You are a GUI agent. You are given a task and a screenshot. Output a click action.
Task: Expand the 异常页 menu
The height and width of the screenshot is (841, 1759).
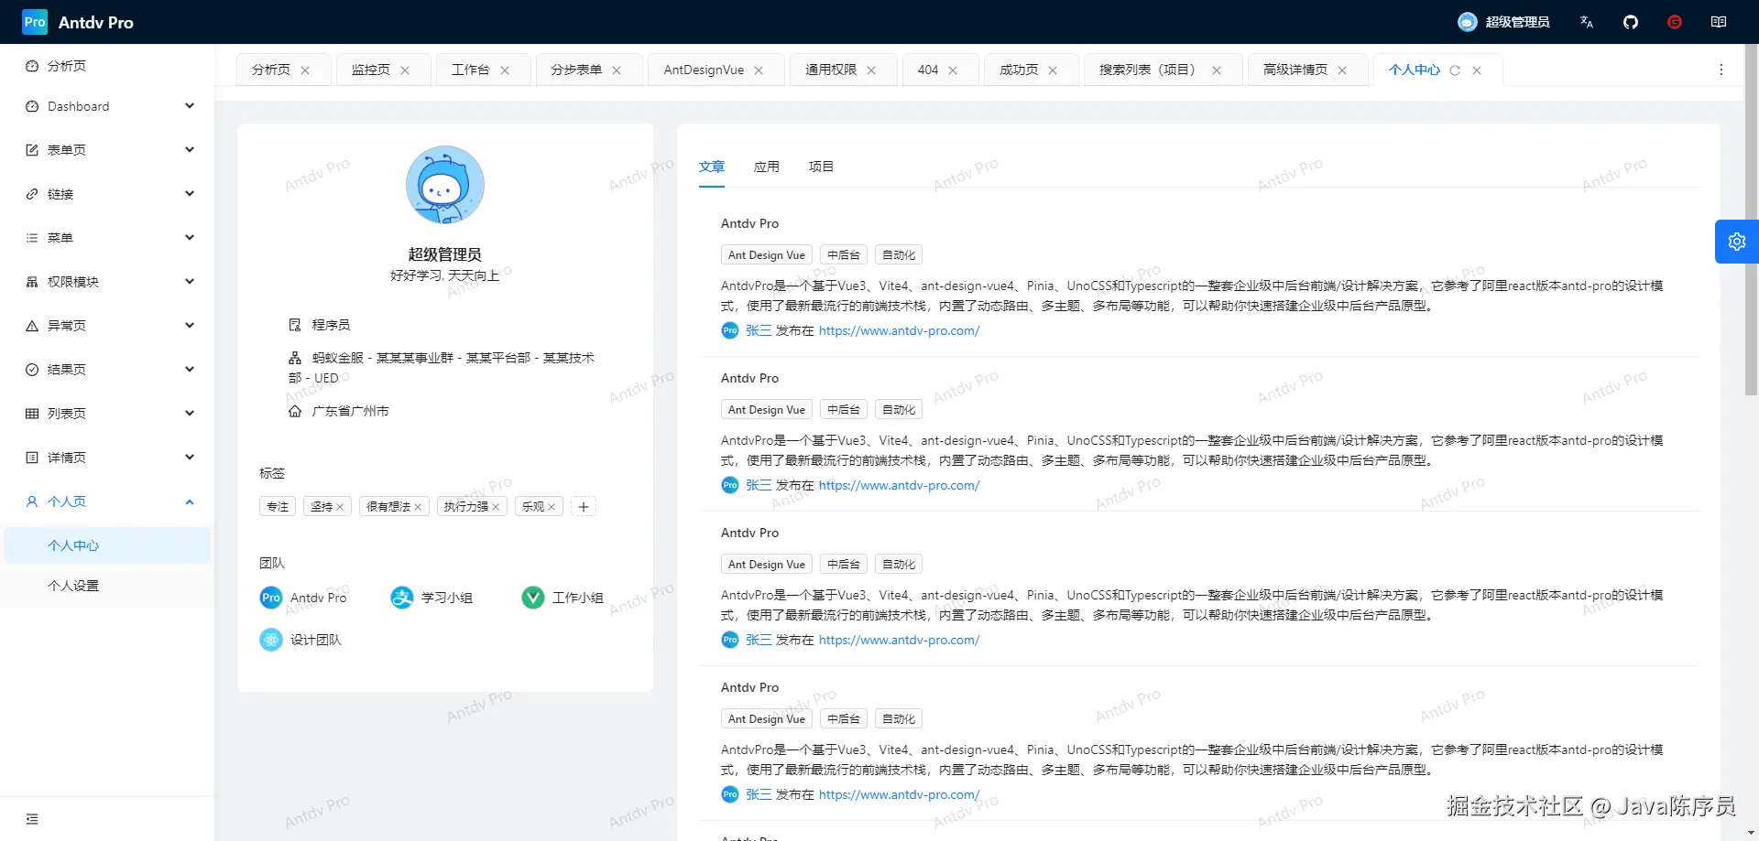click(107, 326)
